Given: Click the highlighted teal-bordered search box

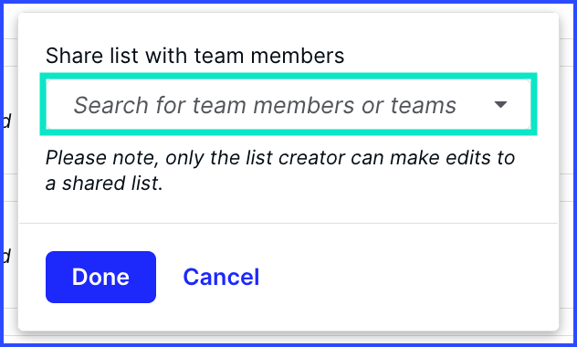Looking at the screenshot, I should pyautogui.click(x=288, y=104).
